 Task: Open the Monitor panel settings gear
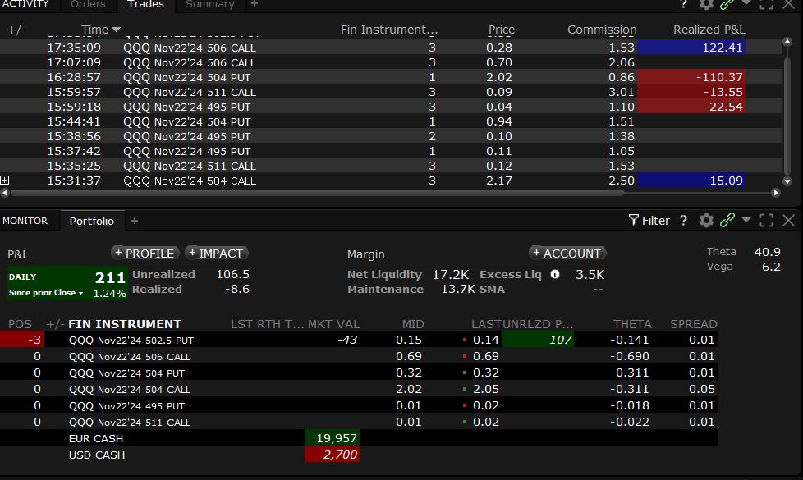pos(706,221)
